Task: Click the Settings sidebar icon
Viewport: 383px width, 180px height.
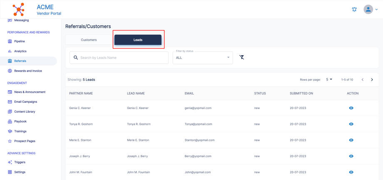Action: (10, 172)
